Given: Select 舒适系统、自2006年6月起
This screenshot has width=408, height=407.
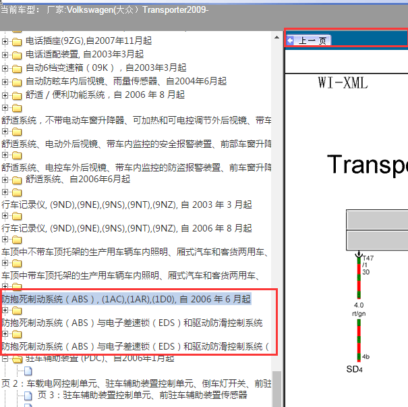Looking at the screenshot, I should click(x=78, y=179).
